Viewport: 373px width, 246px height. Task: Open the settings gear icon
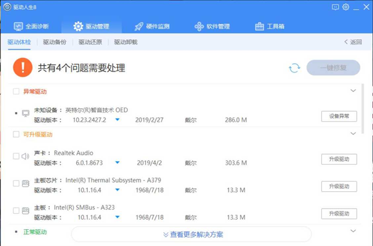click(346, 7)
